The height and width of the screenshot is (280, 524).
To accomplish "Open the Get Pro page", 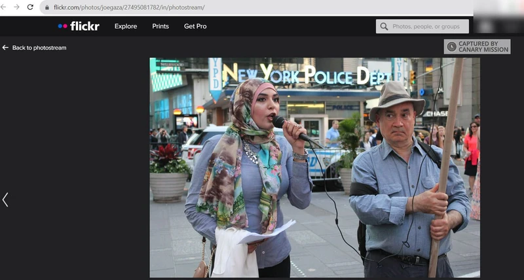I will (195, 26).
